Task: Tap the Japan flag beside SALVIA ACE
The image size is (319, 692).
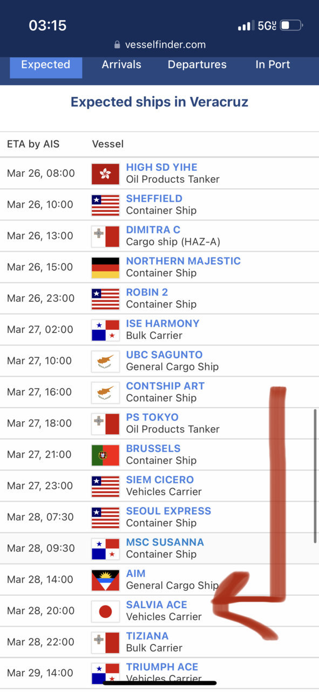Action: tap(105, 611)
